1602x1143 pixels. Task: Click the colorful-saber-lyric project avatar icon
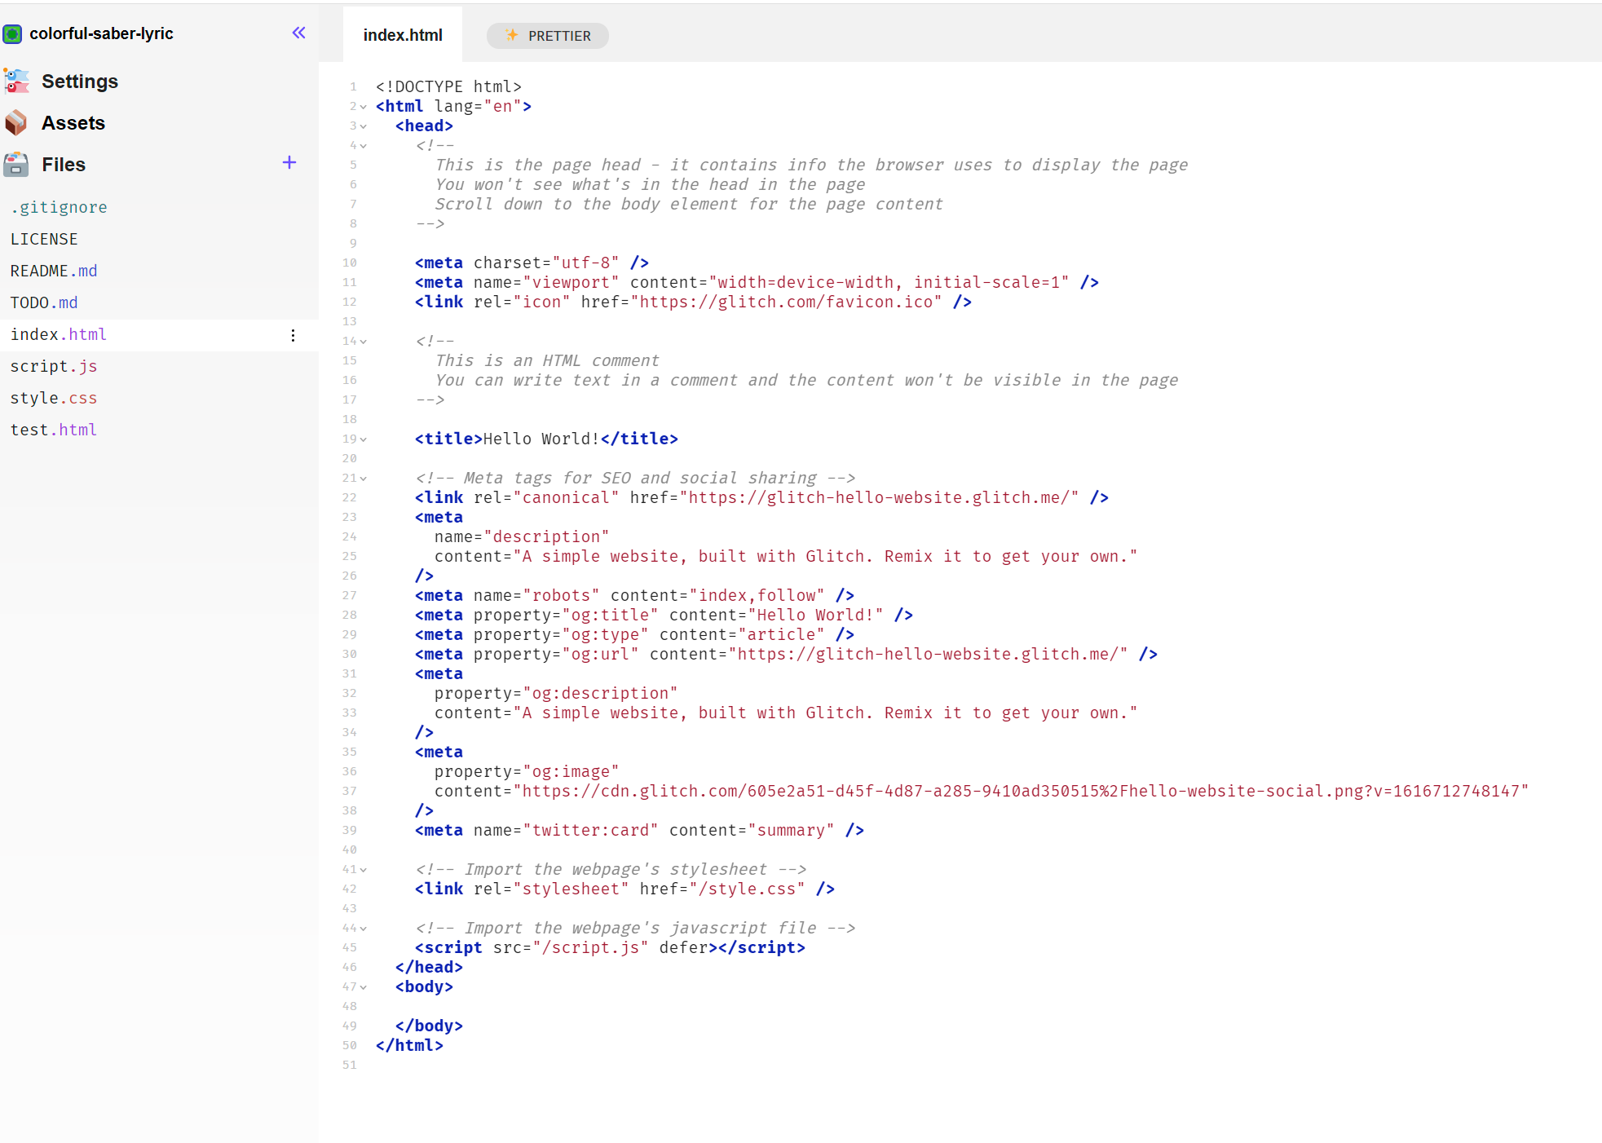tap(12, 33)
